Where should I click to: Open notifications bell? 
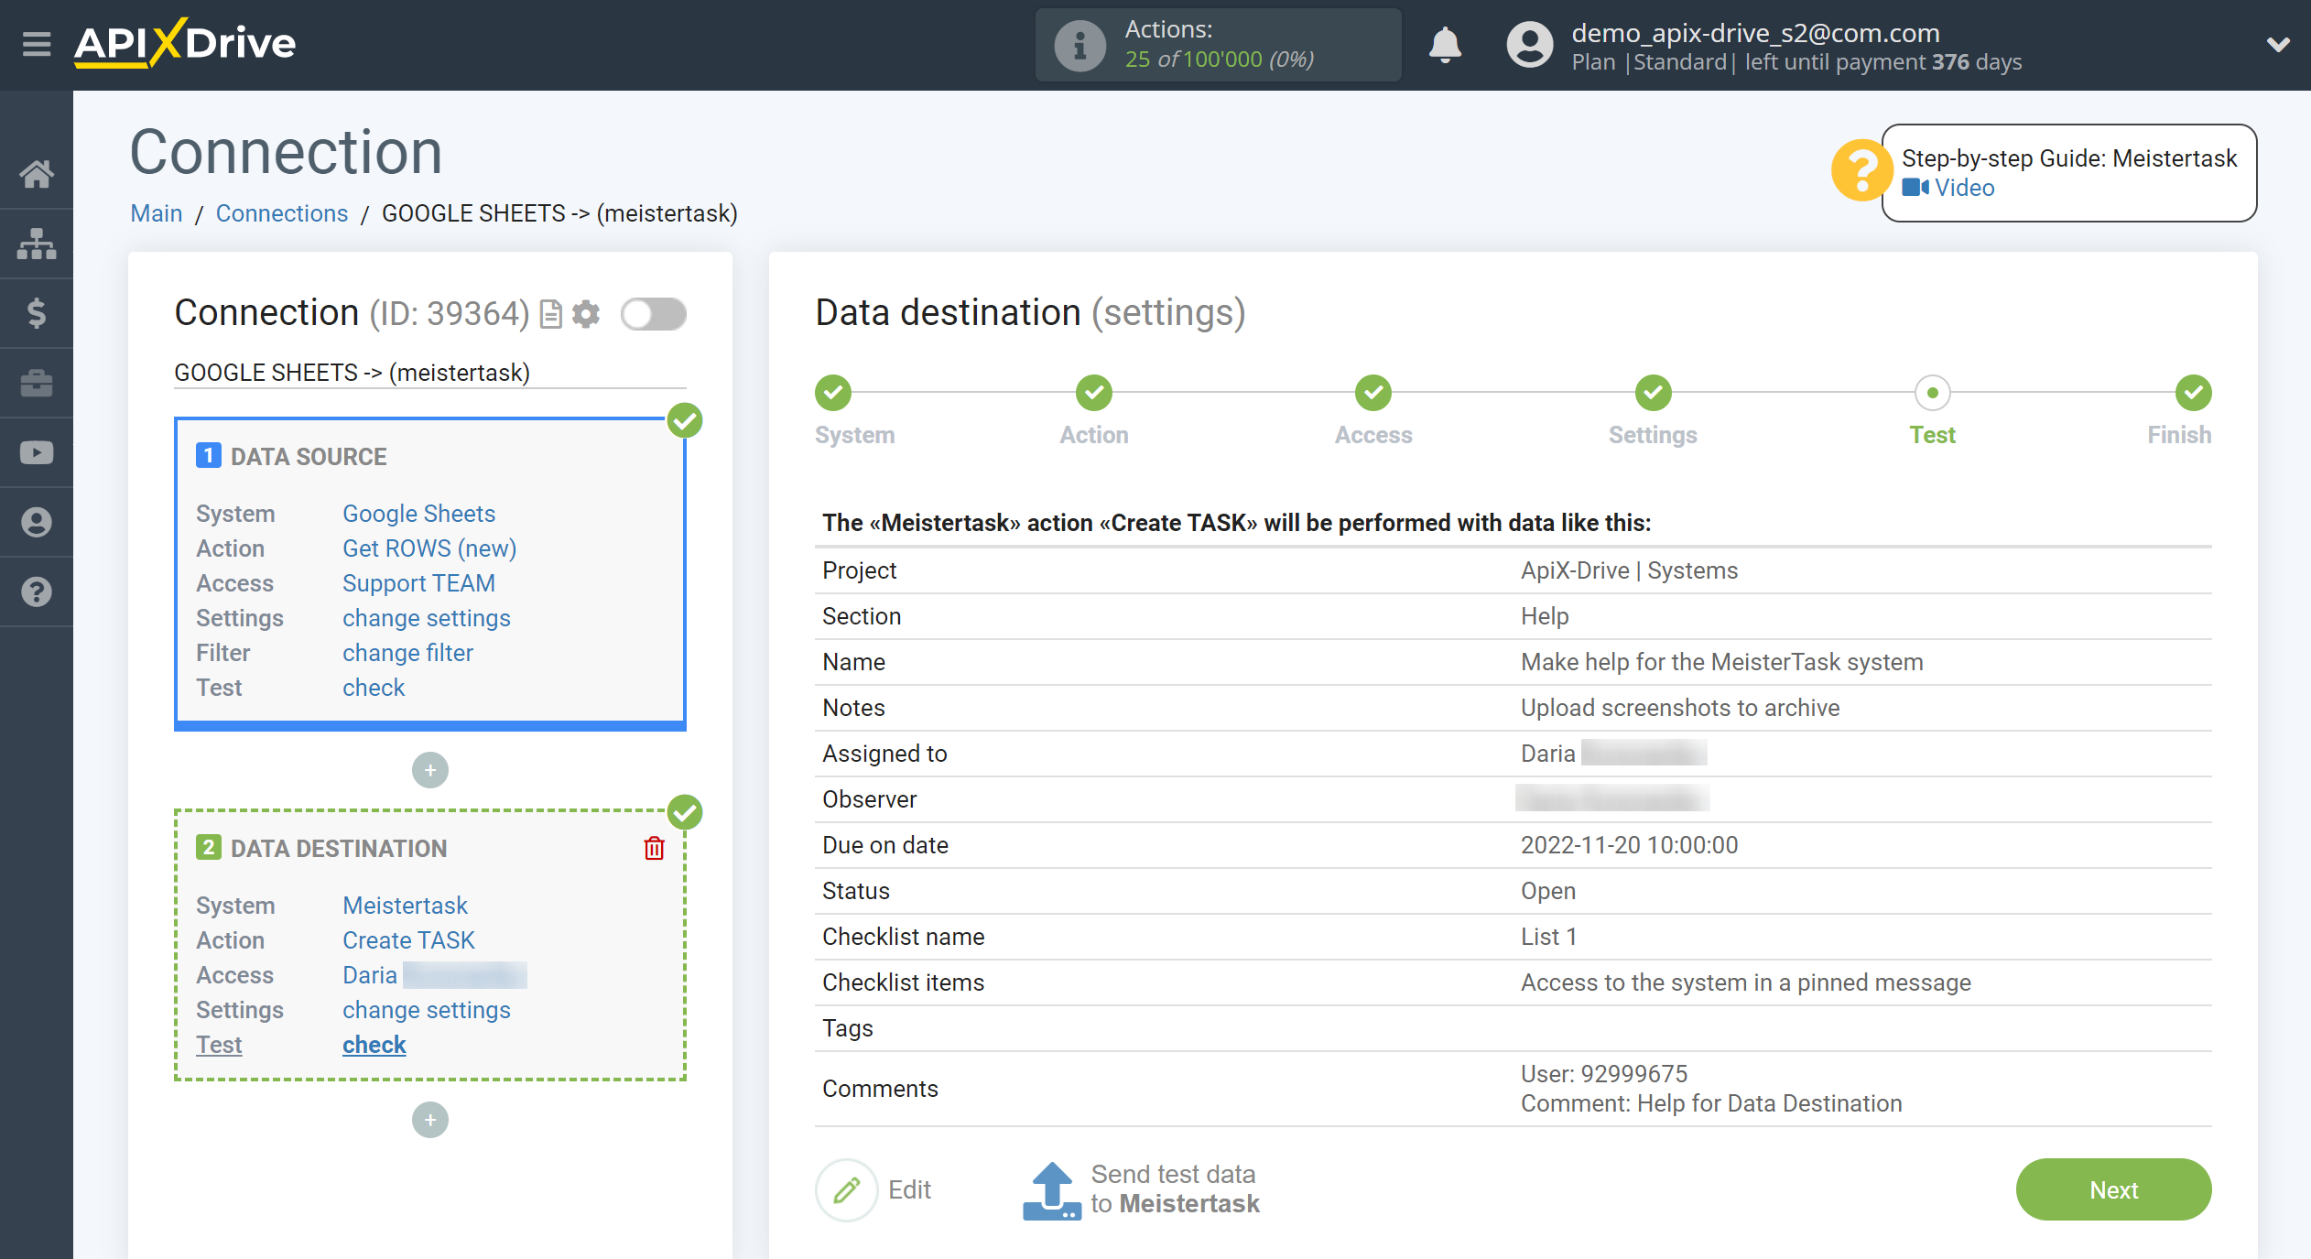click(x=1445, y=44)
